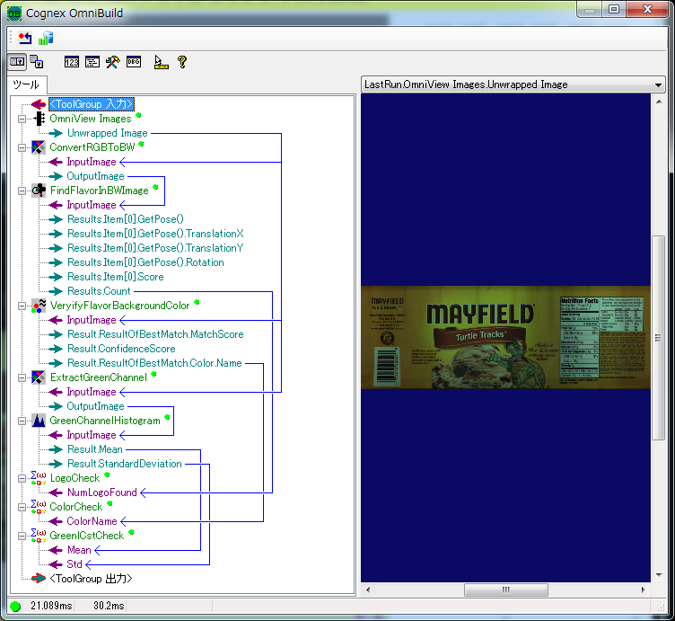Click the <ToolGroup 出力> output arrow icon
Screen dimensions: 675x621
tap(39, 579)
